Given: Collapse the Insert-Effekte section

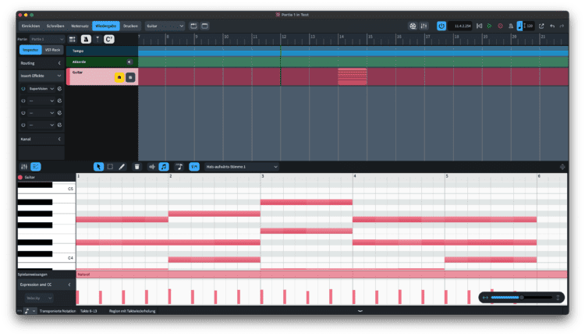Looking at the screenshot, I should 41,76.
